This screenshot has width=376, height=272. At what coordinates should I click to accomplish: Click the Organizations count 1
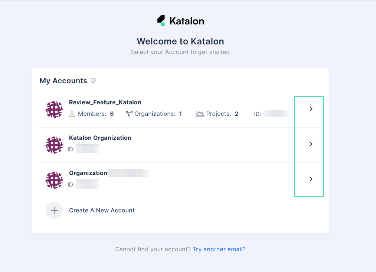[x=180, y=114]
